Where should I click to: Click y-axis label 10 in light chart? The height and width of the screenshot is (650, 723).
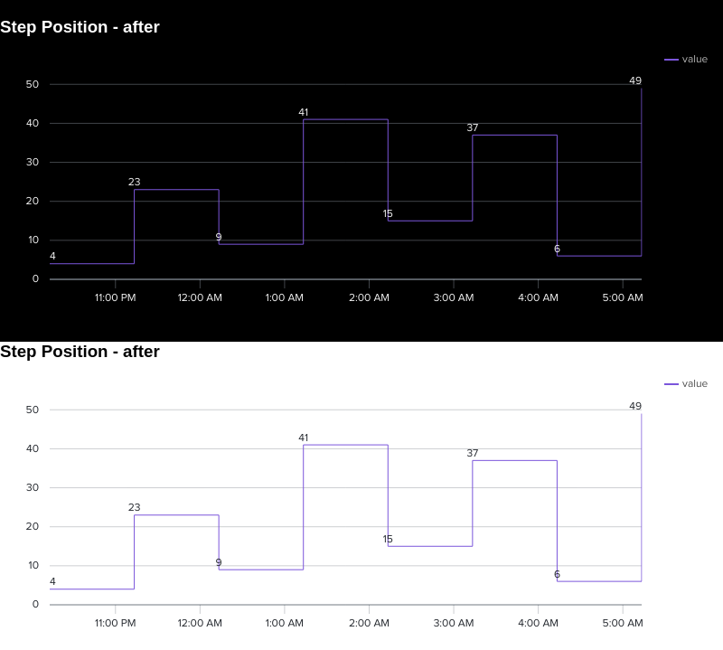(33, 565)
